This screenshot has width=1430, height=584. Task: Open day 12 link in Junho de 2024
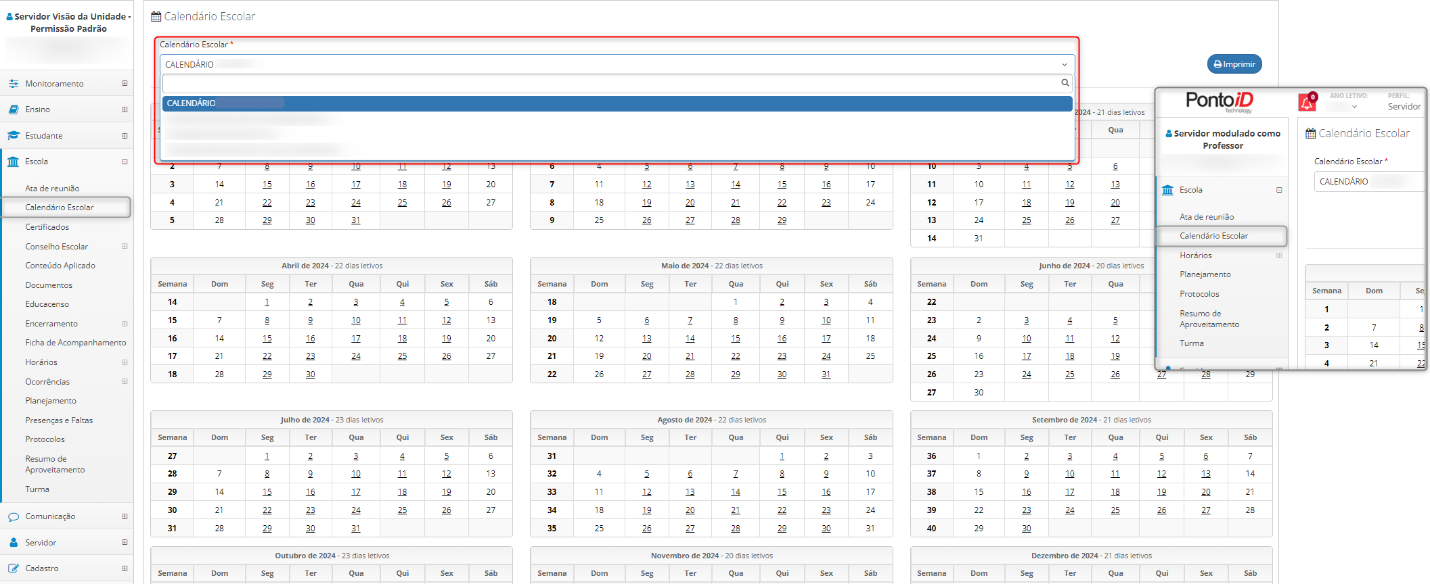pyautogui.click(x=1115, y=339)
